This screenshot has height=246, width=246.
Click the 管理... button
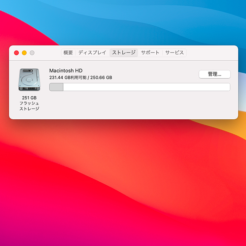coord(214,74)
